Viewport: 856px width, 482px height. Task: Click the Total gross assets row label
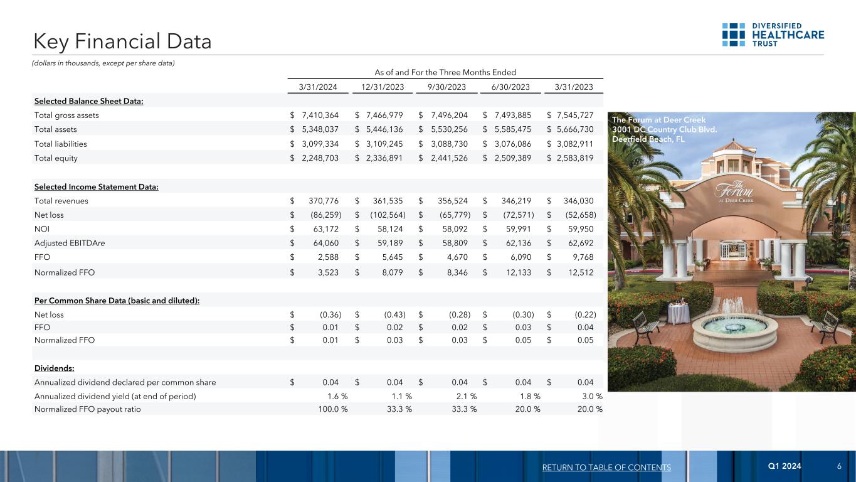[66, 115]
